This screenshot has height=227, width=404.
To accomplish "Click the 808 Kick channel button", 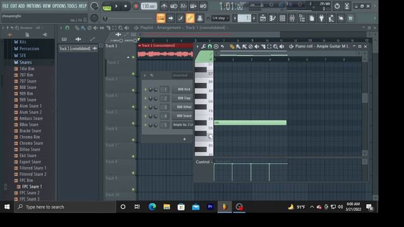I will (182, 90).
